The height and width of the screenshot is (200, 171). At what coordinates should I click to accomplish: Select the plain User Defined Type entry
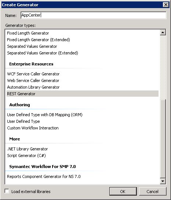point(23,121)
